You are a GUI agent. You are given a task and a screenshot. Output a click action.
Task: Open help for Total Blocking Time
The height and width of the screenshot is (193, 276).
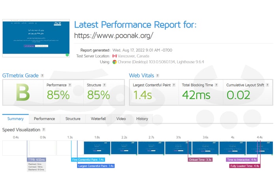216,85
